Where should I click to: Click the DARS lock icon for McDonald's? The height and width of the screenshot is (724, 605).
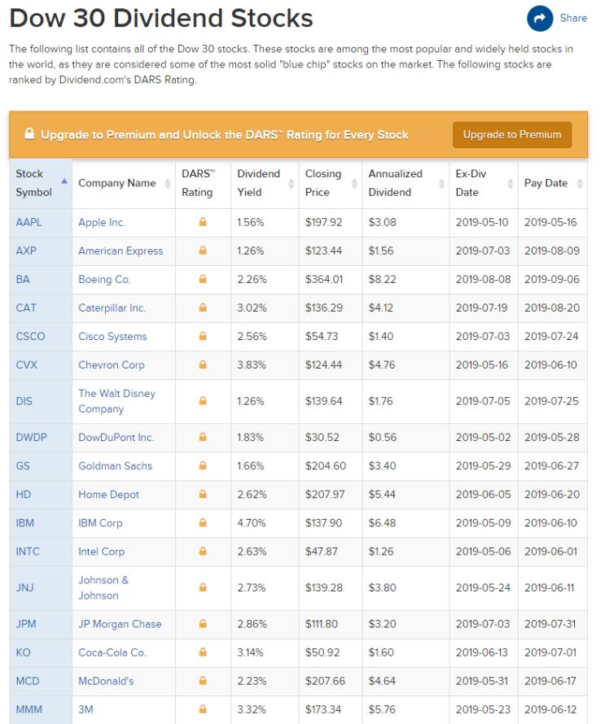(x=203, y=681)
